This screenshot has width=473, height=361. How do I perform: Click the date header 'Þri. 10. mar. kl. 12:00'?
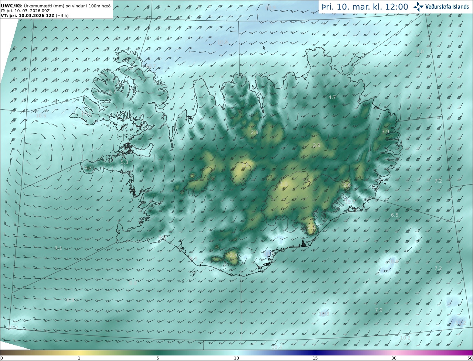365,7
